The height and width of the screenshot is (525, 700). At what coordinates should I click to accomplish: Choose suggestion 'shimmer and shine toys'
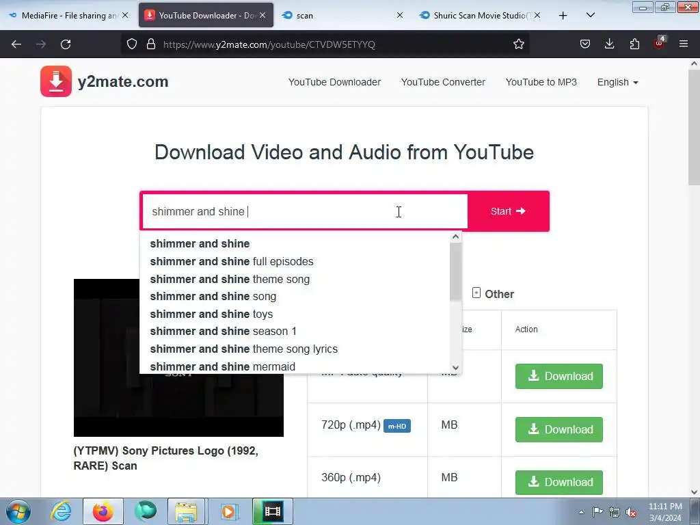coord(295,314)
